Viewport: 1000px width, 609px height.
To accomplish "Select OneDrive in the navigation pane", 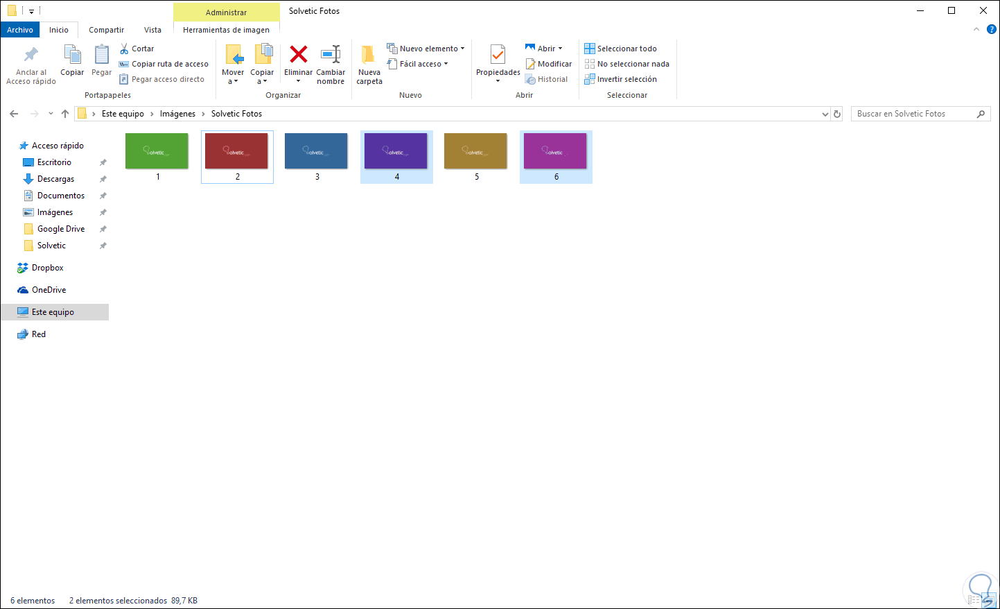I will point(49,290).
